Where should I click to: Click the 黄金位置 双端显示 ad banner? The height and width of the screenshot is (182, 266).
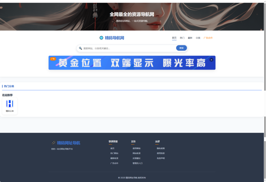point(132,63)
